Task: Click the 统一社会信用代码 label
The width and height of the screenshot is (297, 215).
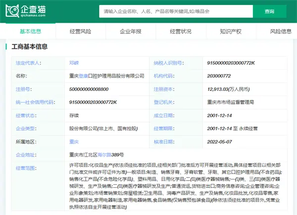Action: (36, 102)
